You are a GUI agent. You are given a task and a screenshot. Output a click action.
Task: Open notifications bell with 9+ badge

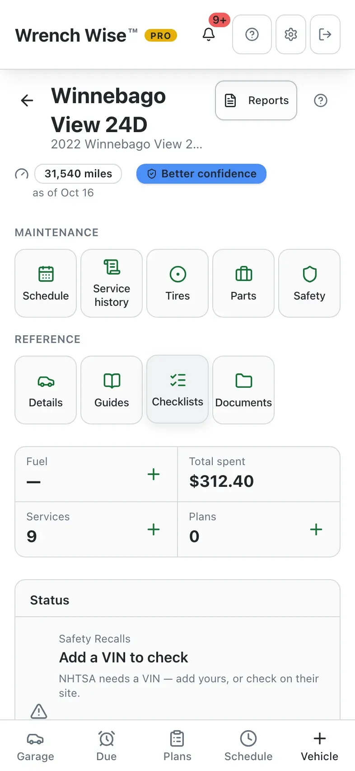point(209,34)
